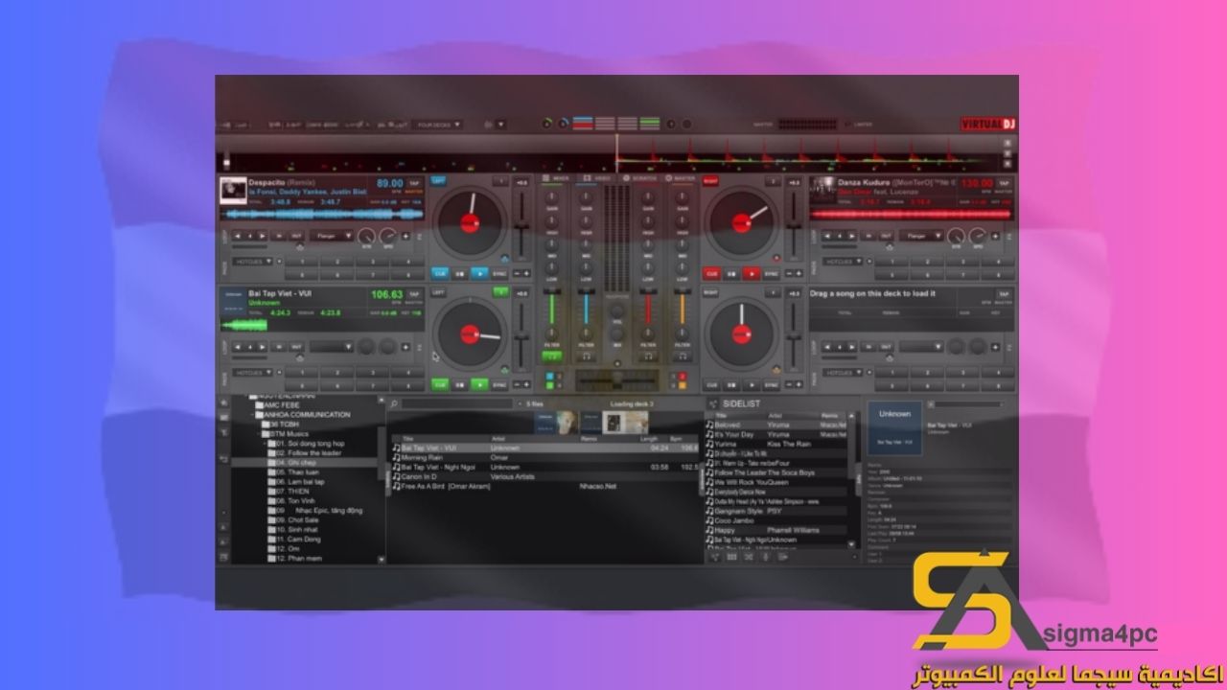This screenshot has width=1227, height=690.
Task: Select the ANHOA COMMUNICATION folder
Action: tap(302, 415)
